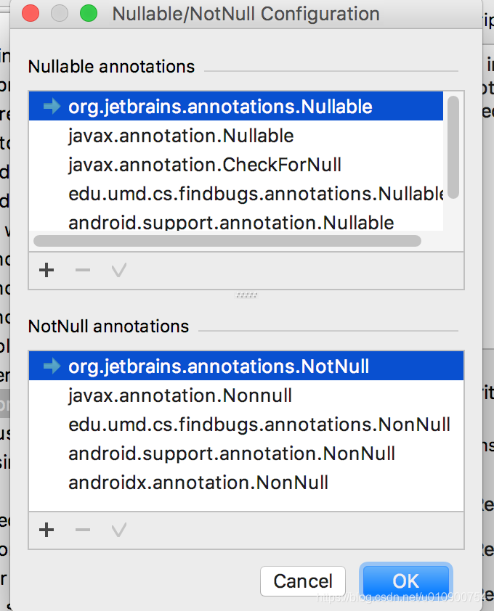Viewport: 494px width, 611px height.
Task: Set selected NotNull annotation as default checkmark
Action: click(x=118, y=530)
